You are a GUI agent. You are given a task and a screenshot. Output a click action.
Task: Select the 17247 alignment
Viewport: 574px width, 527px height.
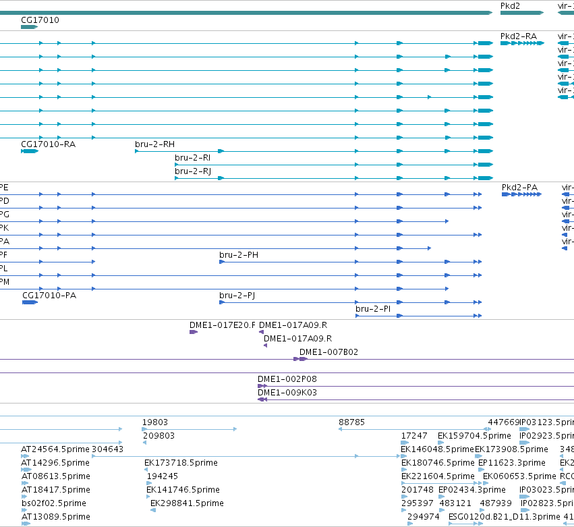[x=405, y=443]
